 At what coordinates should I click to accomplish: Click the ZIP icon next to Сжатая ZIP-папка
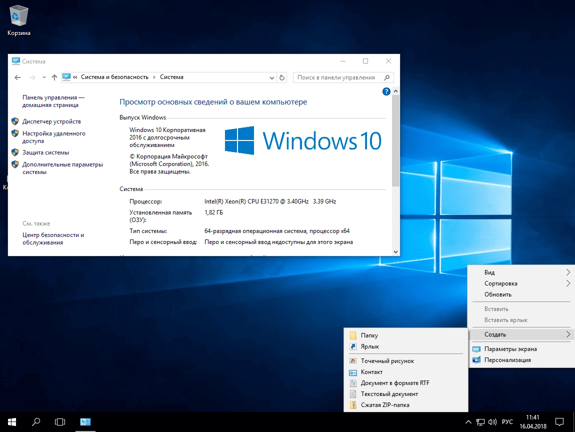[353, 405]
